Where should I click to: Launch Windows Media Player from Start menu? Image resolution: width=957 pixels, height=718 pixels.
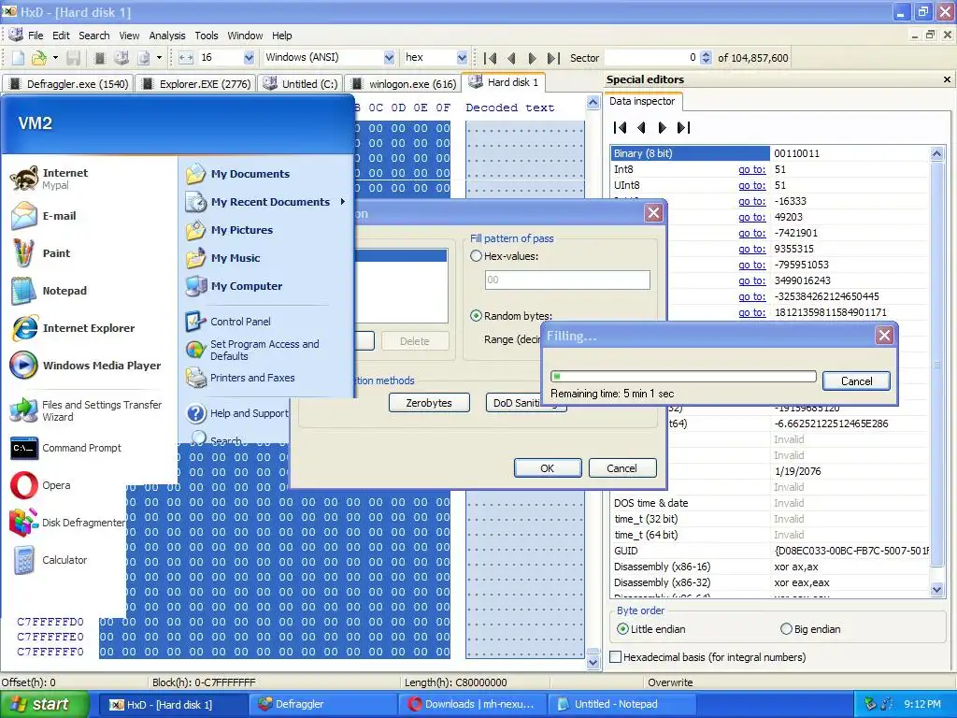[85, 366]
